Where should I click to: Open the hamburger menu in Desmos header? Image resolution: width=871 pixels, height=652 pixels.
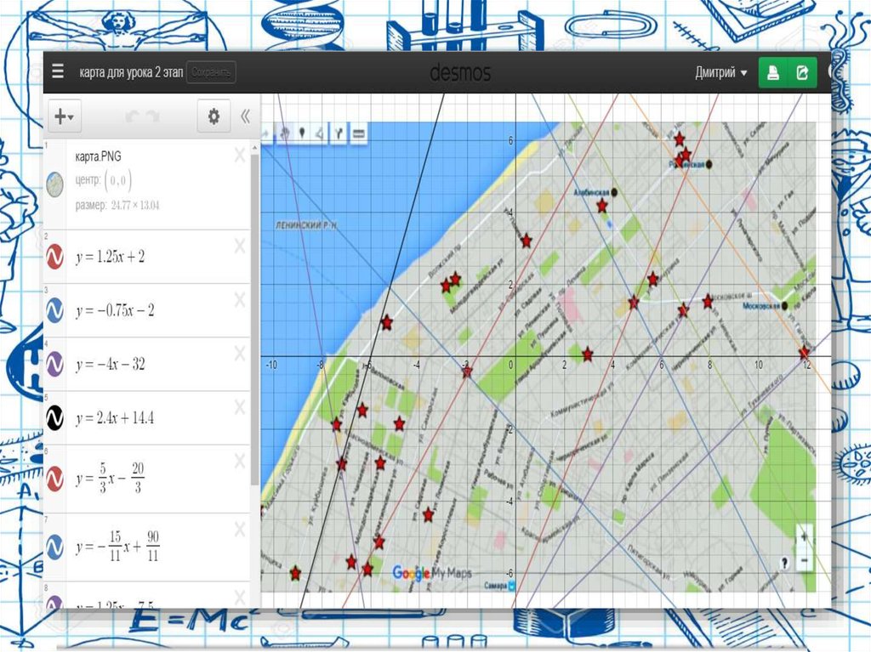[x=58, y=73]
